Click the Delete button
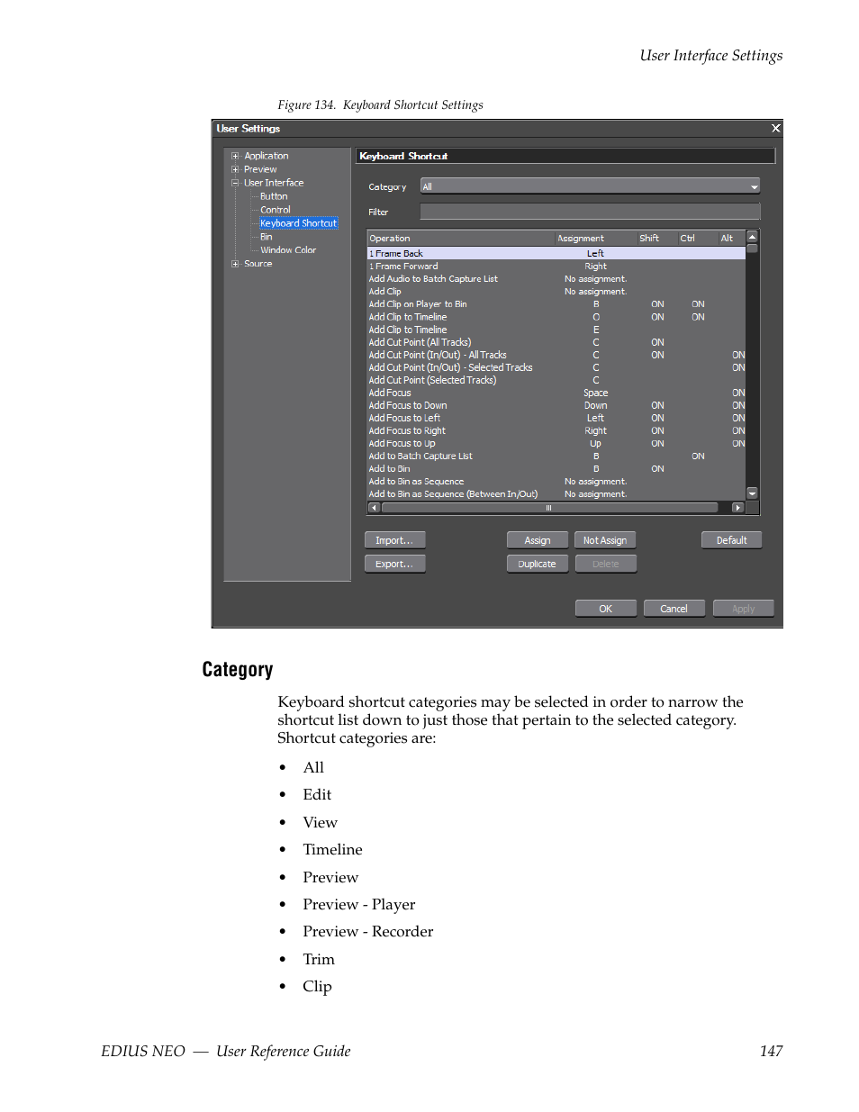Screen dimensions: 859x1112 point(605,564)
